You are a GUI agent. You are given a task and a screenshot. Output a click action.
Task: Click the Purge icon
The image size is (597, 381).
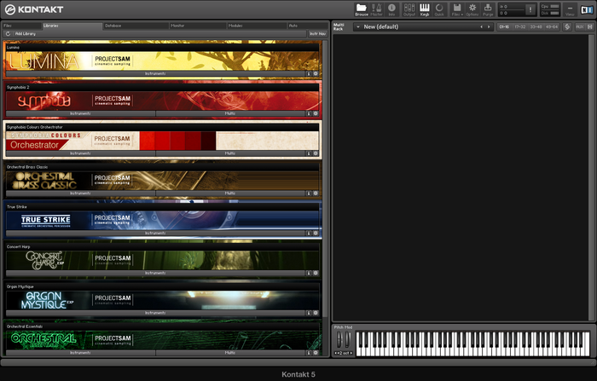pyautogui.click(x=488, y=9)
